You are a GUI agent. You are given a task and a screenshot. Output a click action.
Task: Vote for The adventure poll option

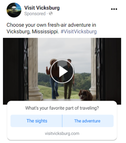click(x=88, y=121)
